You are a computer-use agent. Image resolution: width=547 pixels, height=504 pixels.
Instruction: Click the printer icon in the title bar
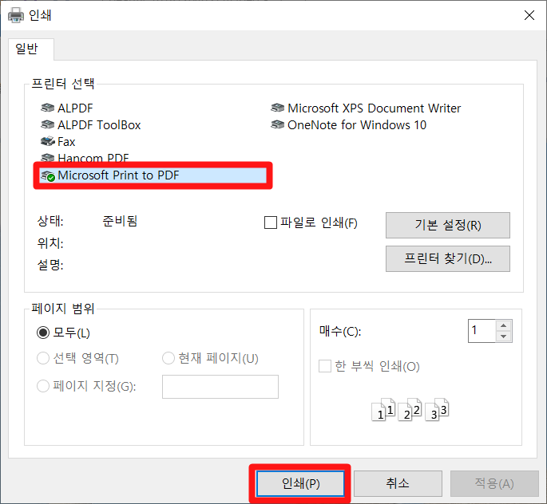point(16,15)
